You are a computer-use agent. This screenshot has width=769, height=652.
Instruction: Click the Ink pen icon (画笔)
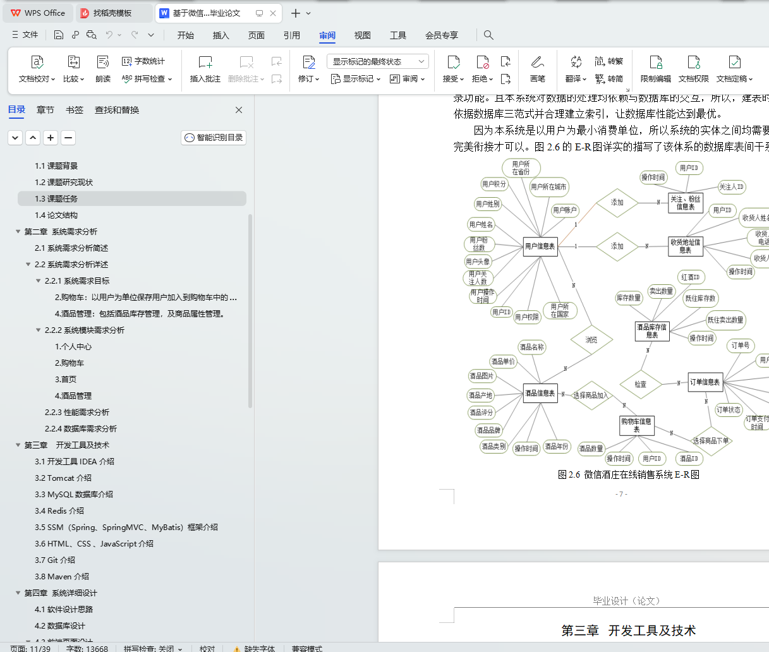click(x=538, y=62)
